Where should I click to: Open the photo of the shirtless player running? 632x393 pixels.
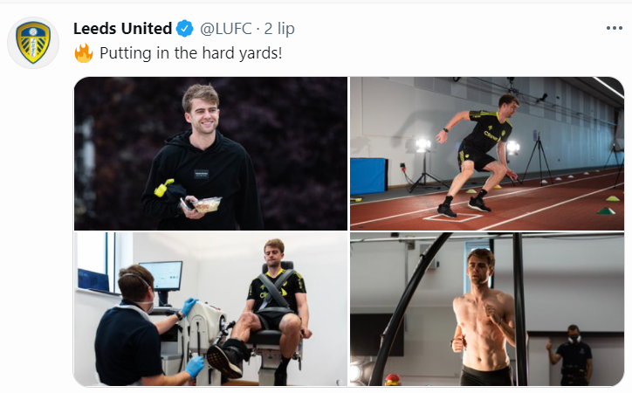[x=486, y=308]
